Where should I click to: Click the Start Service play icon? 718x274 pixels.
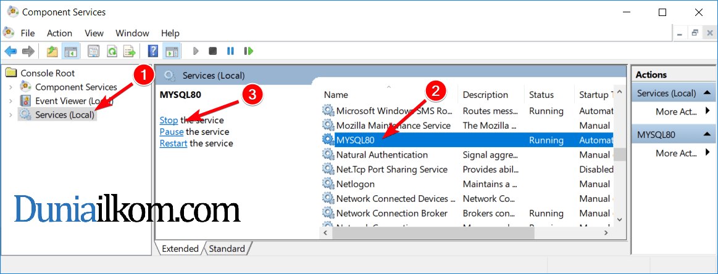coord(196,51)
